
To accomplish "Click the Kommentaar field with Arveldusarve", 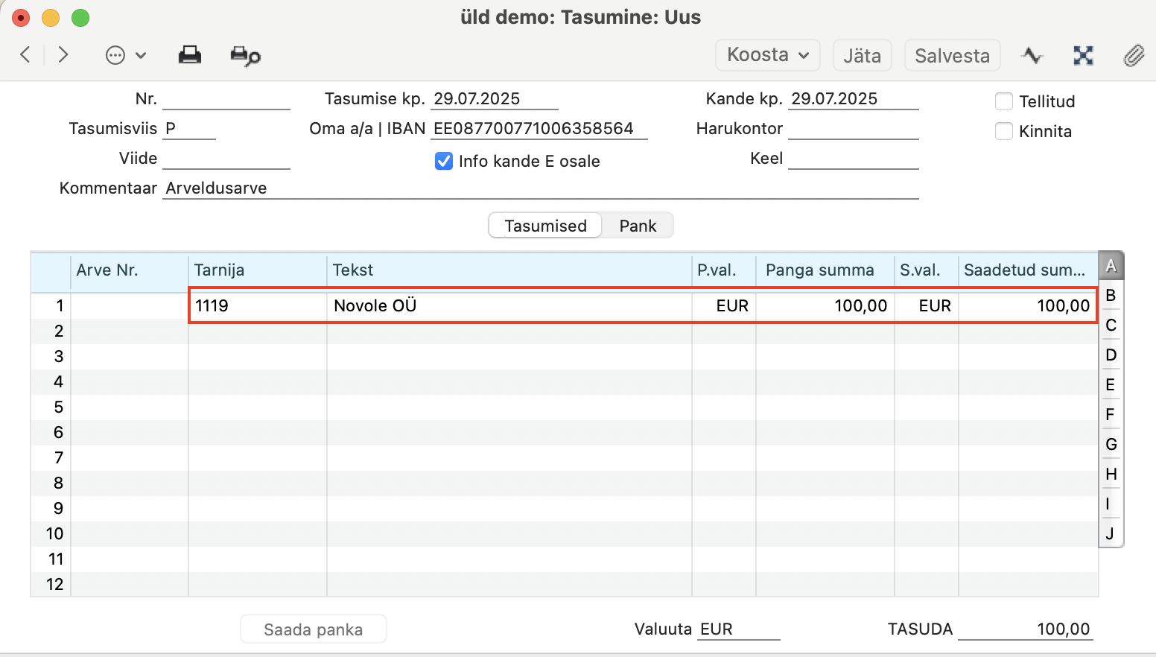I will click(541, 188).
